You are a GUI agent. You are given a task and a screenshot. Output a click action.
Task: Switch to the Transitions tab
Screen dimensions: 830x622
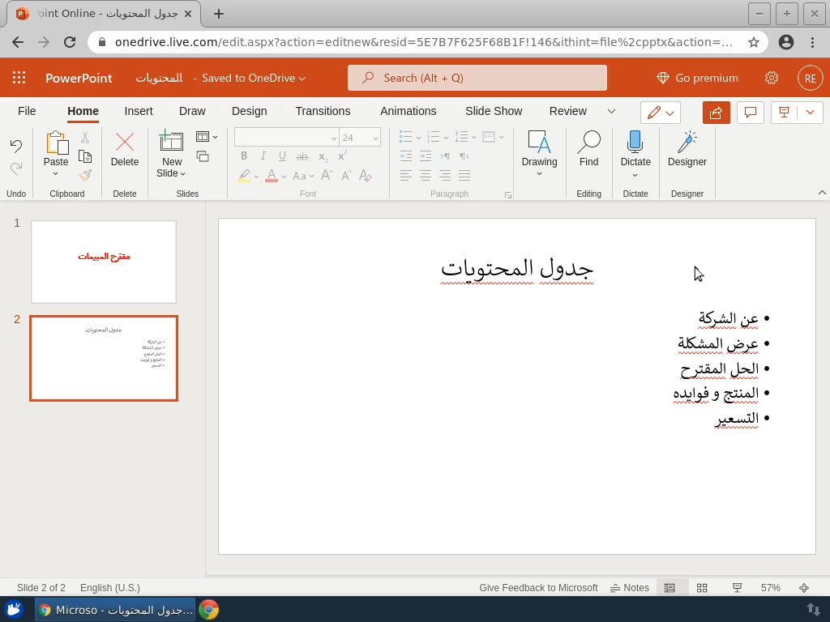323,111
